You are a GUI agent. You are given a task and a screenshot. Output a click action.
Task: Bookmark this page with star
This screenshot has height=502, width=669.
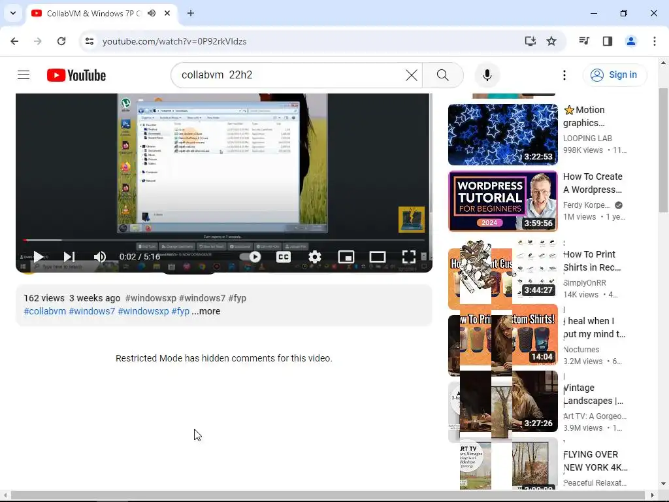551,41
